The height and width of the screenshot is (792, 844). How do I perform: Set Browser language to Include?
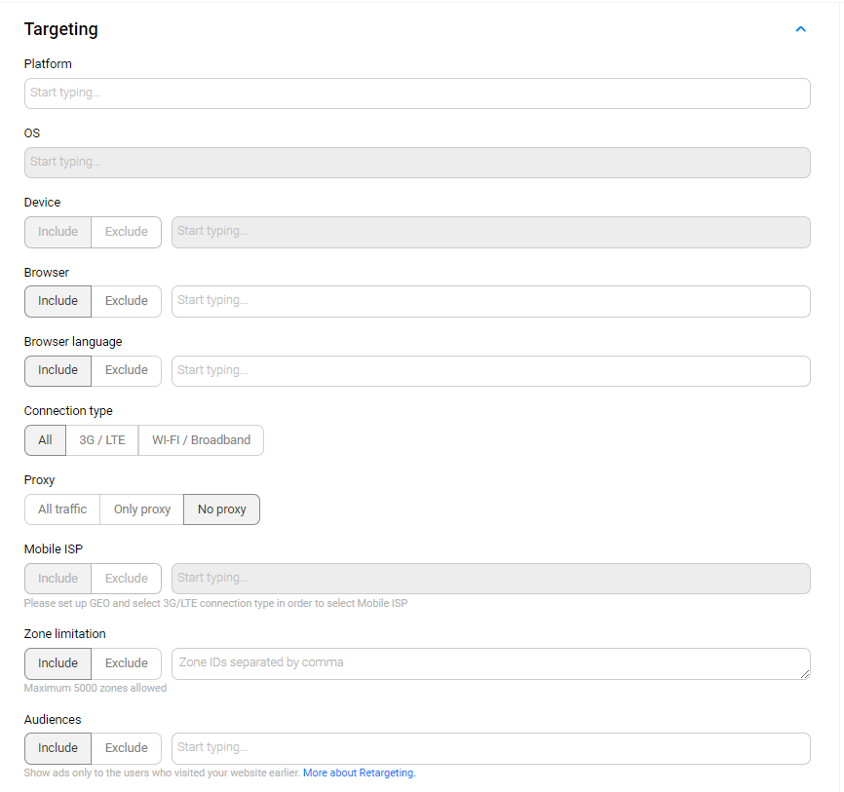(58, 370)
